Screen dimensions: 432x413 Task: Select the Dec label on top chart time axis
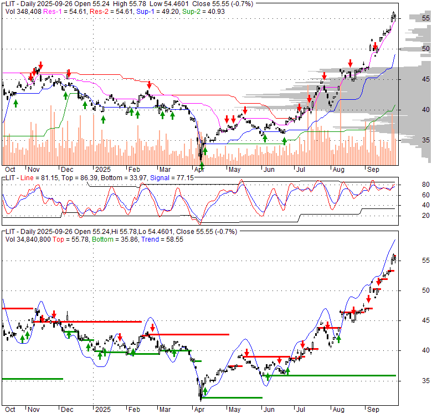(67, 169)
